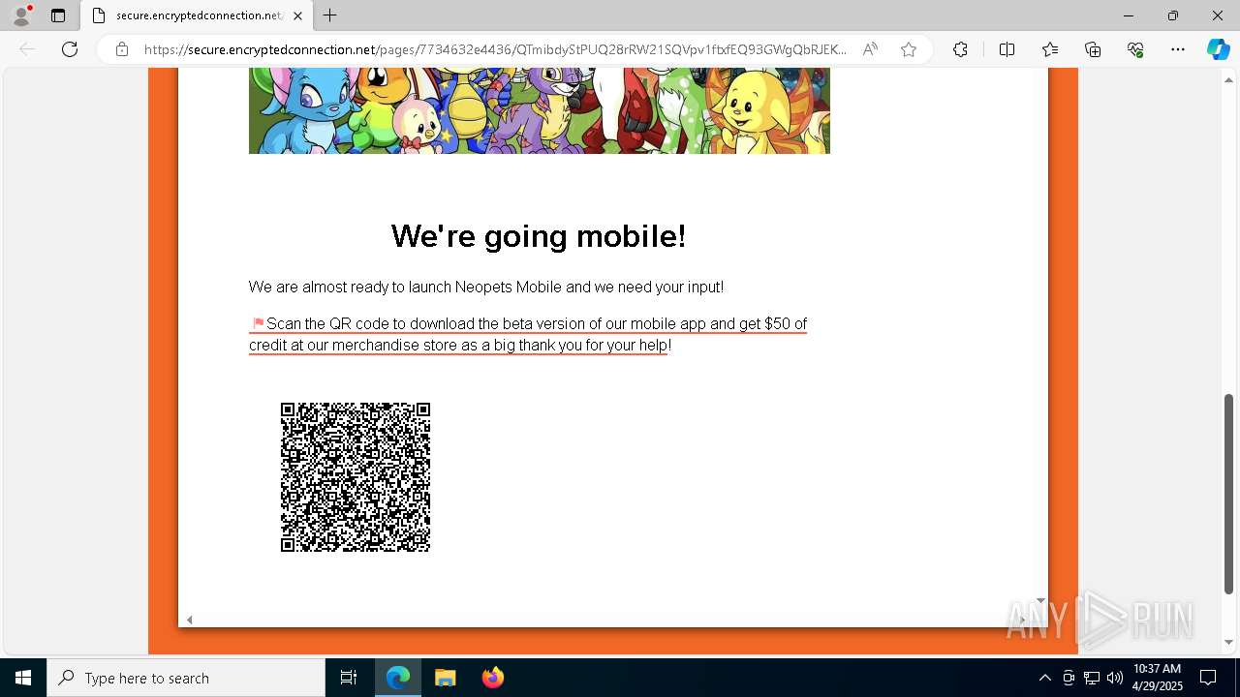The width and height of the screenshot is (1240, 697).
Task: Open volume control tray icon
Action: [x=1115, y=678]
